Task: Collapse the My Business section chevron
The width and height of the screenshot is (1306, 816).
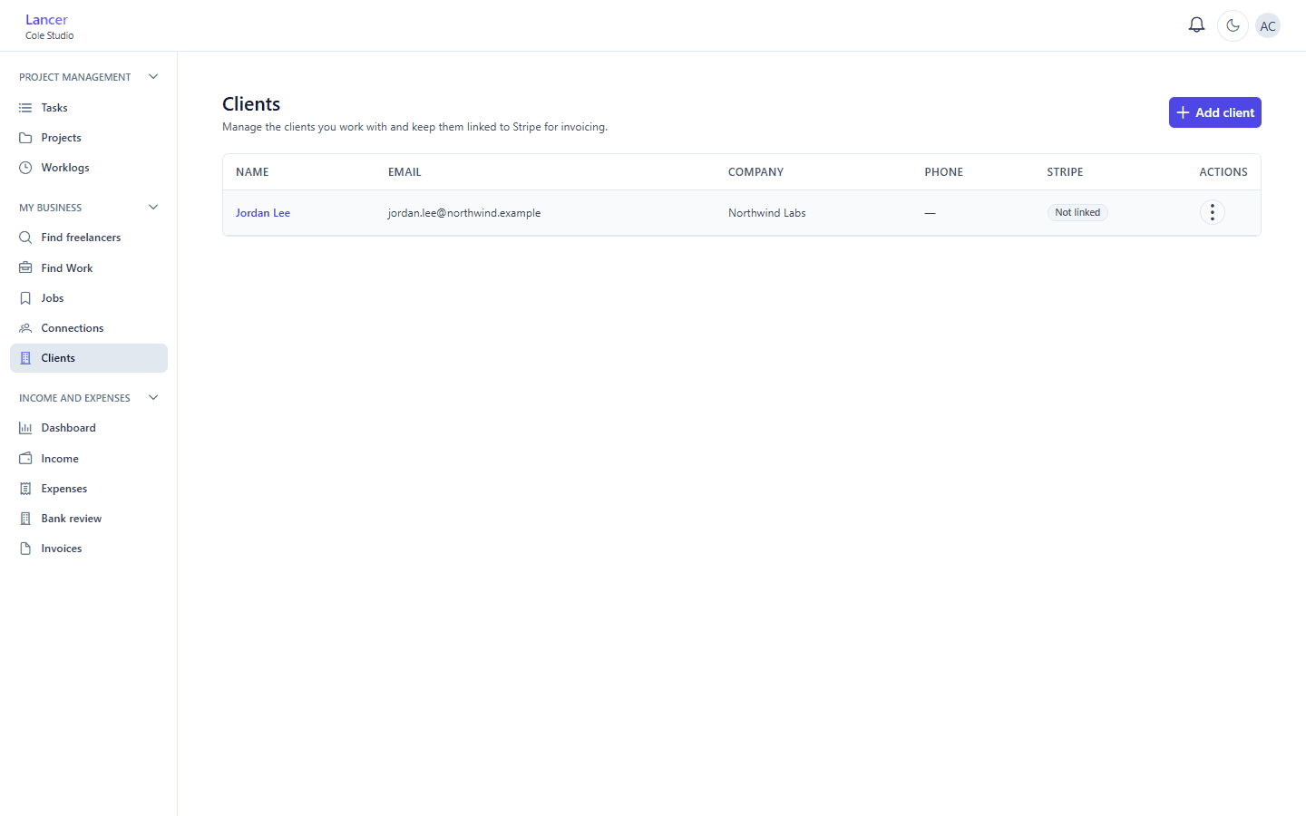Action: (153, 208)
